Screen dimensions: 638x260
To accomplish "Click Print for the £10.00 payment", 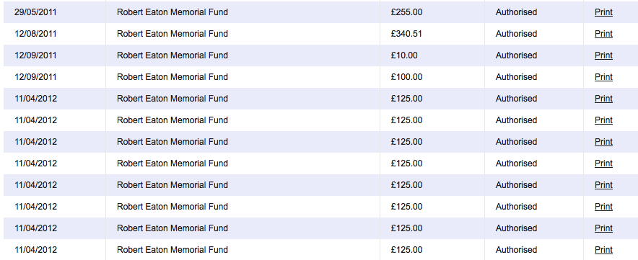I will (603, 55).
